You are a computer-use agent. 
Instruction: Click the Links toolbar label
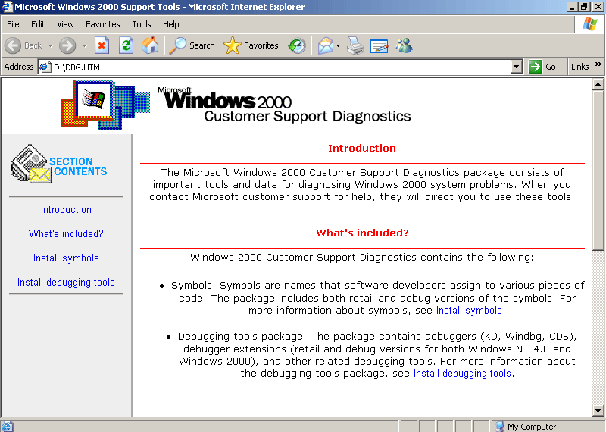[579, 67]
